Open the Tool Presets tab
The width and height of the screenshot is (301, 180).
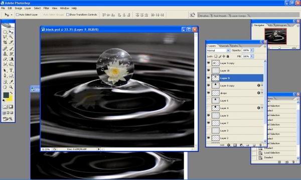tap(220, 16)
